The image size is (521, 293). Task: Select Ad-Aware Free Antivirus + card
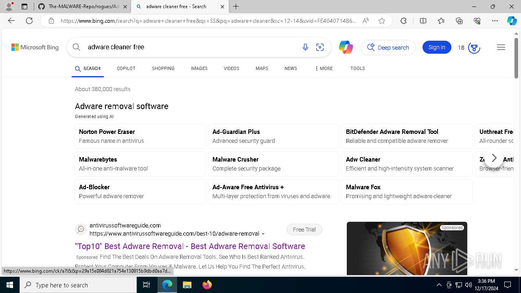tap(274, 192)
